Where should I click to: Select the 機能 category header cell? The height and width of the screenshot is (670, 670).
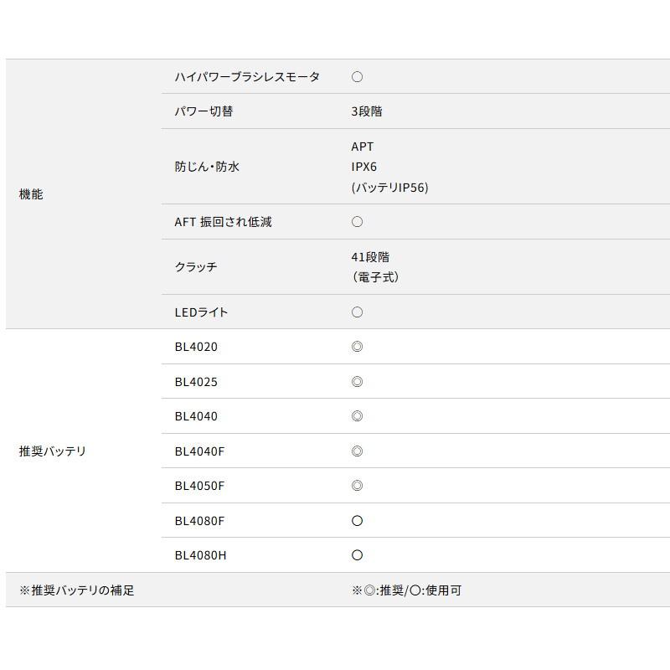click(31, 194)
